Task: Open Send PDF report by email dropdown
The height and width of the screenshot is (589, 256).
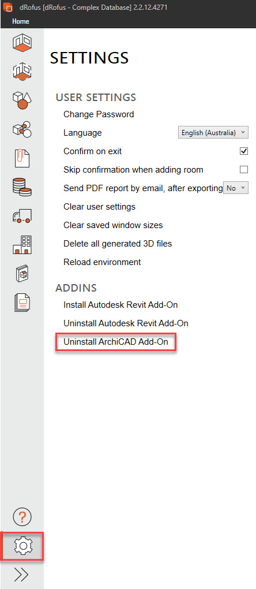Action: click(236, 188)
